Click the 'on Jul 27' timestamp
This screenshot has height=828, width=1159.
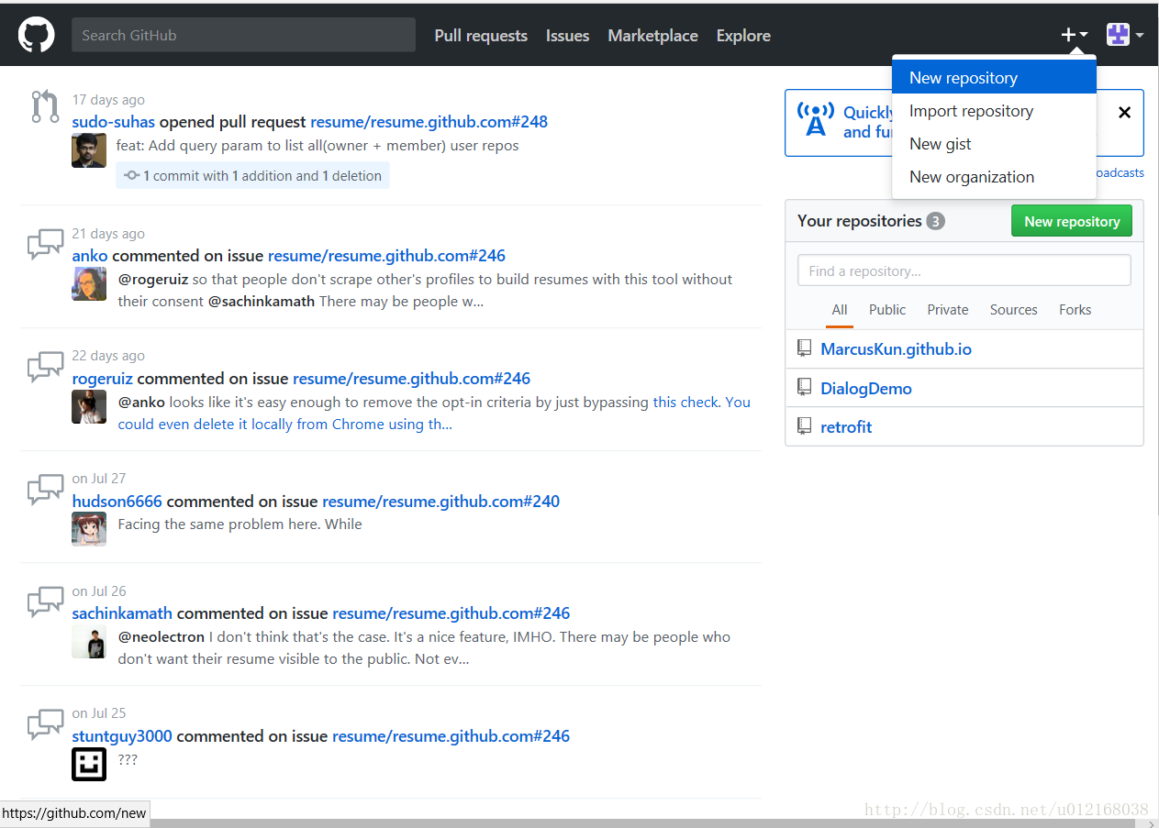coord(99,479)
